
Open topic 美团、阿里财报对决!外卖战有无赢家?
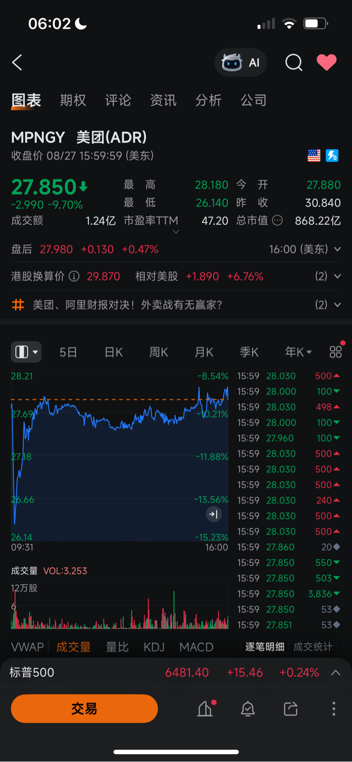(x=127, y=305)
